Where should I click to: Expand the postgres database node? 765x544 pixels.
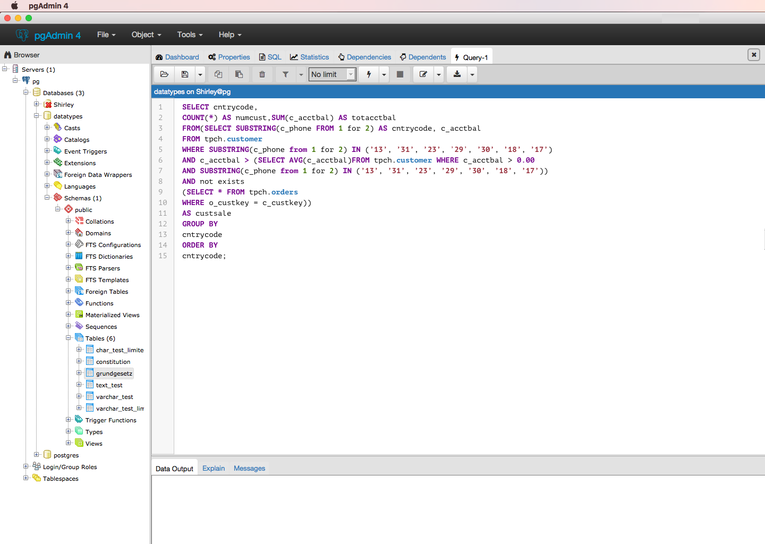click(37, 455)
